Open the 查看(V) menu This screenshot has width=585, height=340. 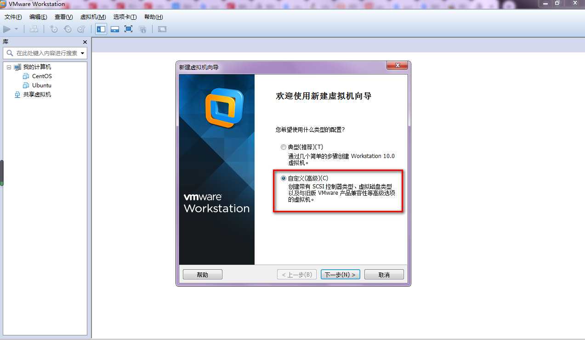[x=63, y=17]
